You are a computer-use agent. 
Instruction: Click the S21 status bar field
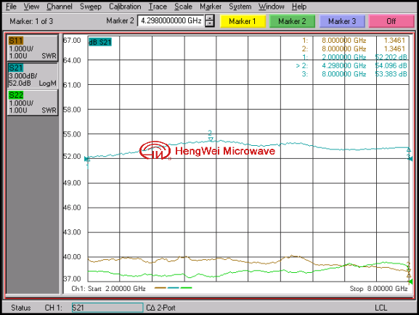107,308
